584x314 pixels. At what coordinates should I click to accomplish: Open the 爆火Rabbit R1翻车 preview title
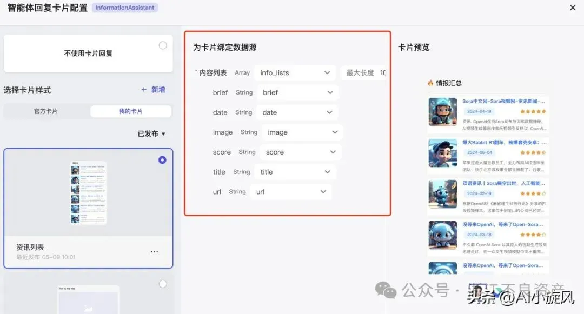(505, 143)
